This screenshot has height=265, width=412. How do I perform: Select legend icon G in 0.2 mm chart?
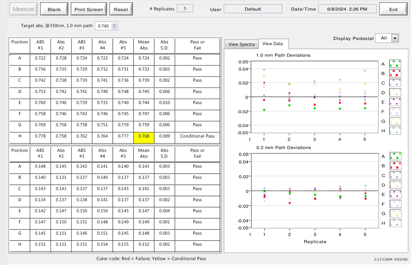point(395,213)
